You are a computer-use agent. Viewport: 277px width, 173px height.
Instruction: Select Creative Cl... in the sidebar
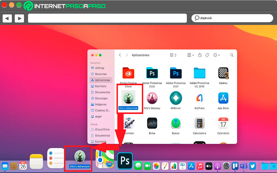(x=101, y=110)
